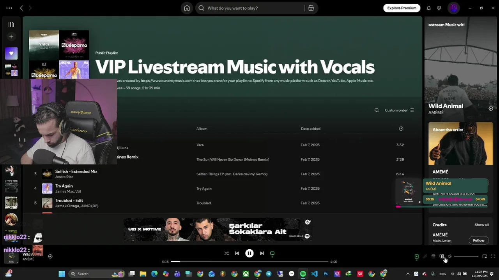
Task: Open the notifications bell
Action: [429, 8]
